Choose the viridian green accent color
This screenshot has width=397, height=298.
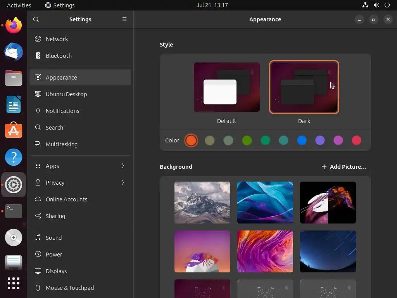tap(265, 140)
